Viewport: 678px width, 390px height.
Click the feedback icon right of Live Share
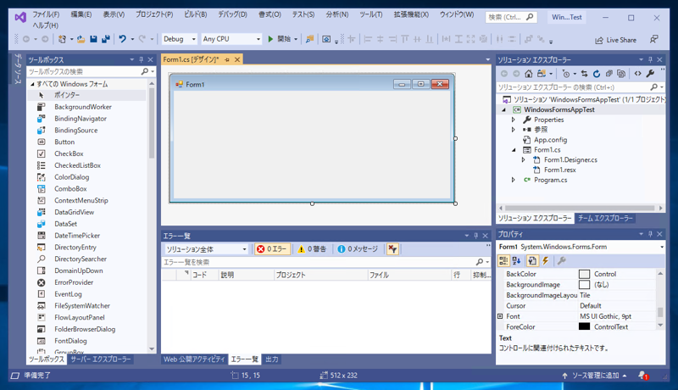pos(653,39)
